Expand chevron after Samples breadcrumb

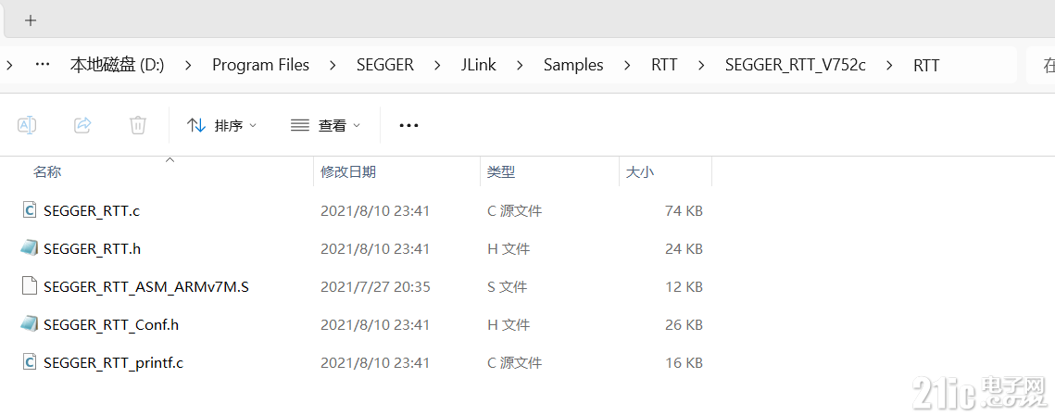(627, 65)
